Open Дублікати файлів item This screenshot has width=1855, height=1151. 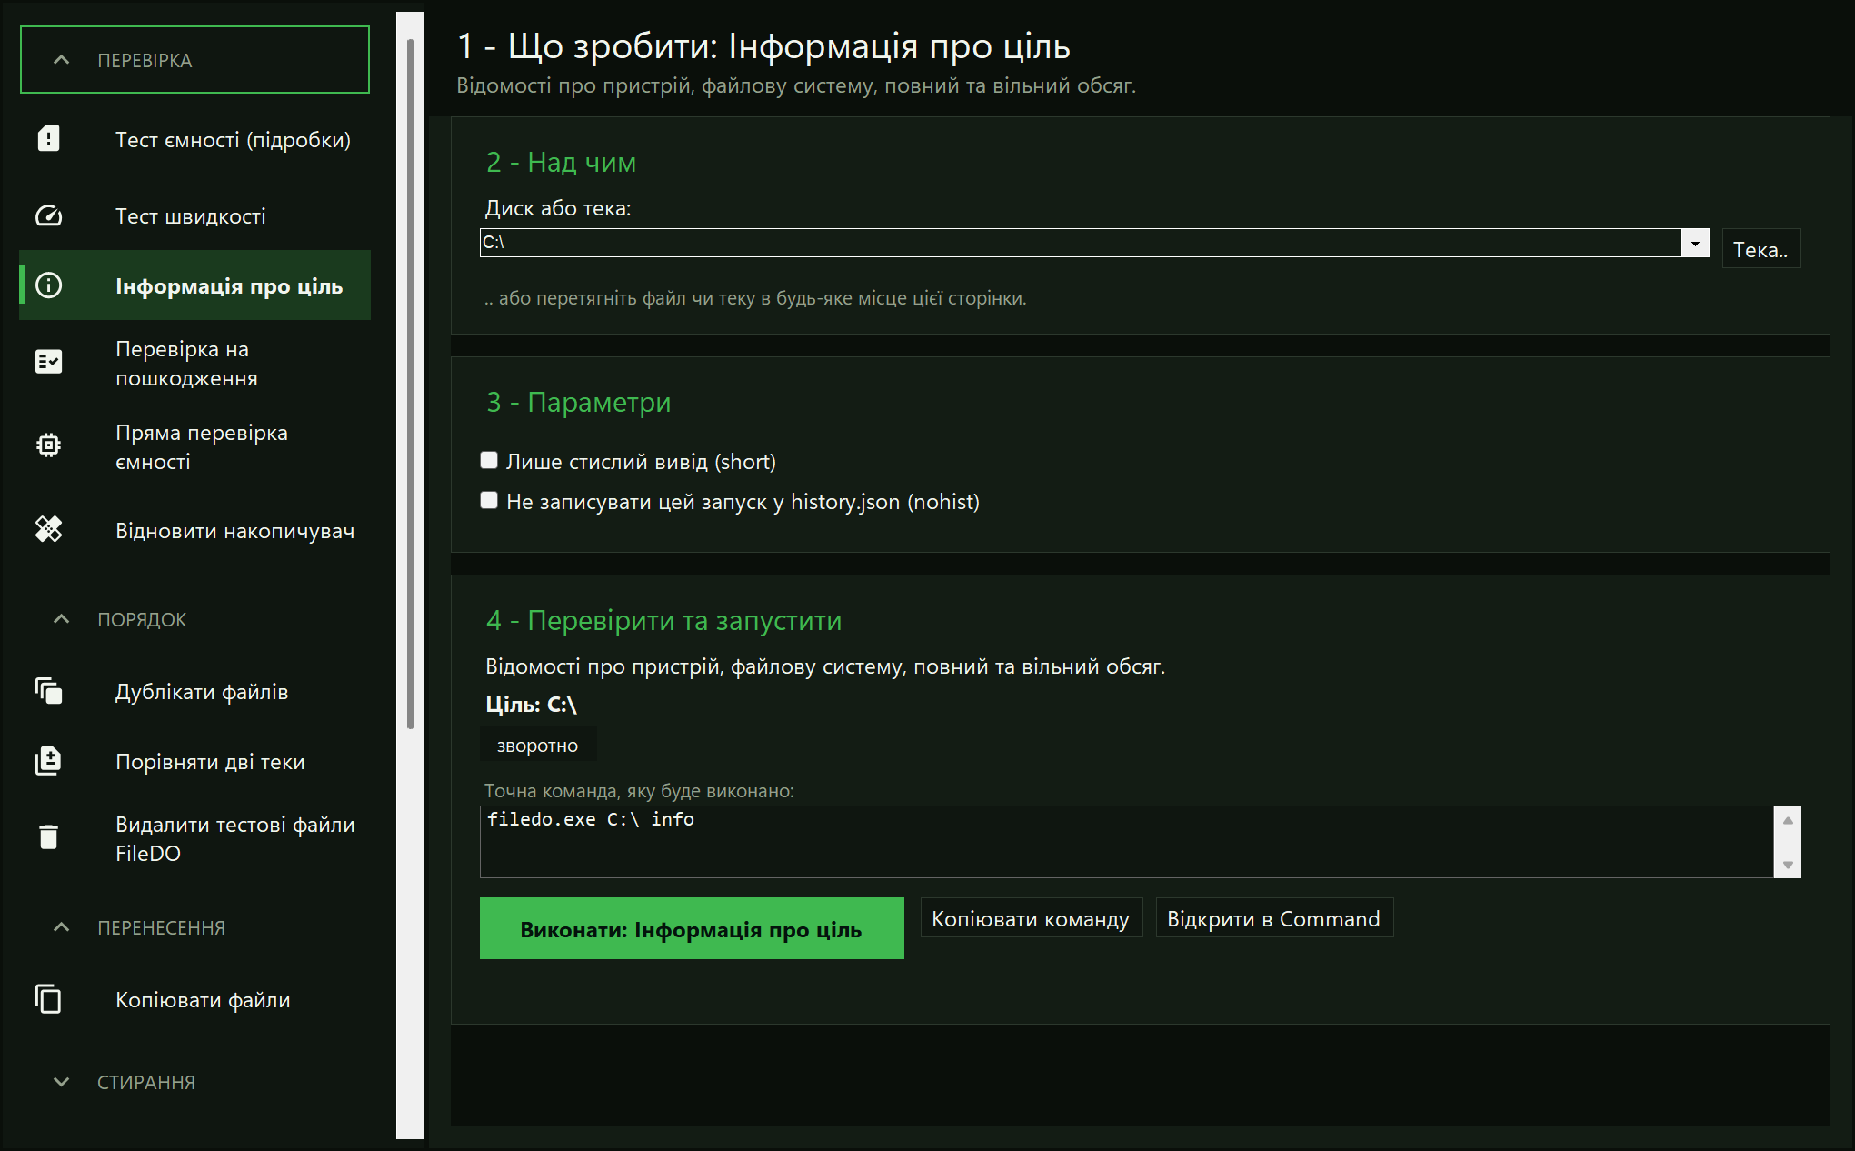(195, 692)
